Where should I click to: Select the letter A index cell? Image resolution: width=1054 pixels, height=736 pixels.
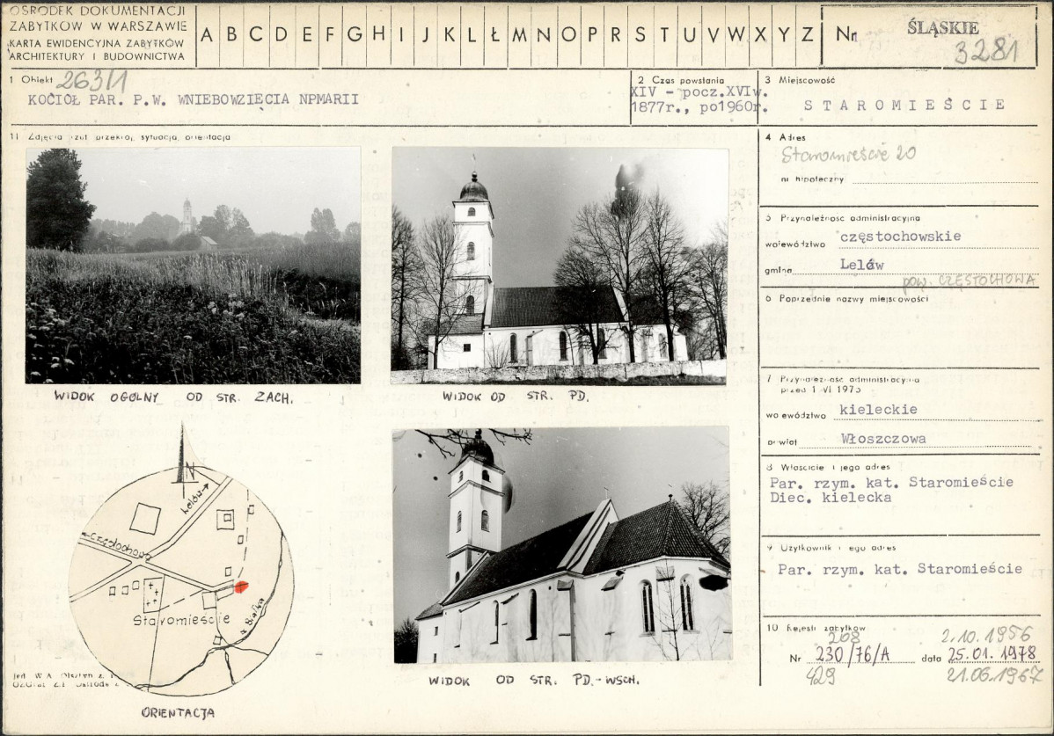pos(207,35)
